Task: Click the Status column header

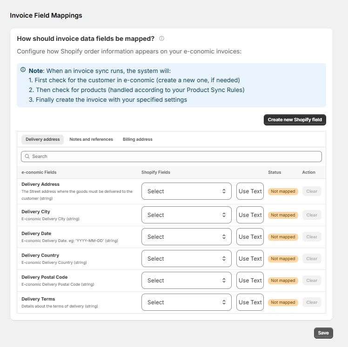Action: tap(274, 172)
